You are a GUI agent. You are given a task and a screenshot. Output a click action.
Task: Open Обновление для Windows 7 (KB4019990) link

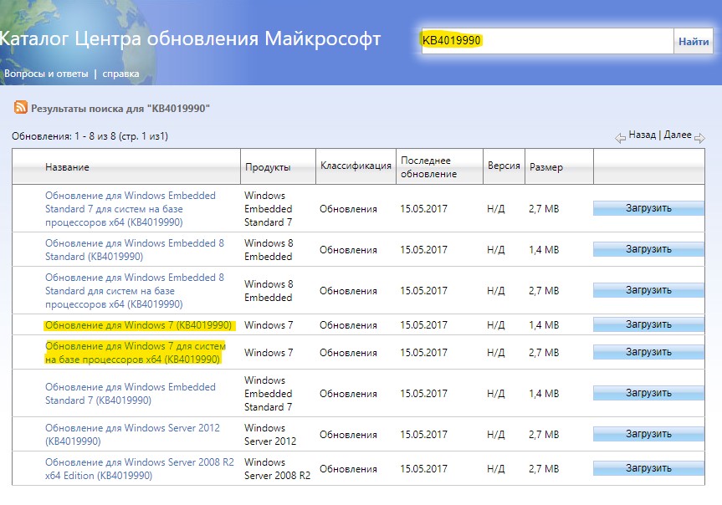[x=138, y=325]
